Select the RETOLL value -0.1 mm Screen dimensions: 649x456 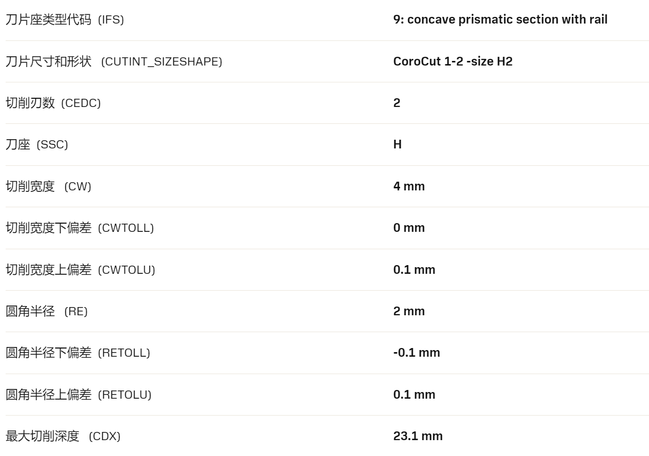coord(417,353)
